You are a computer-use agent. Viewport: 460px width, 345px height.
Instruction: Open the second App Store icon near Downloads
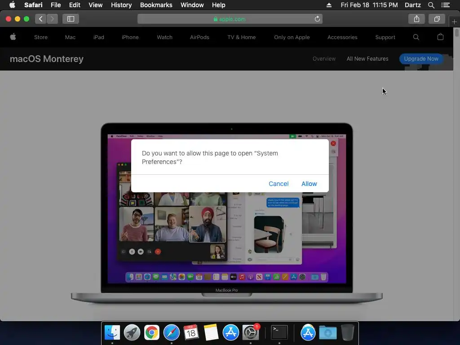308,333
